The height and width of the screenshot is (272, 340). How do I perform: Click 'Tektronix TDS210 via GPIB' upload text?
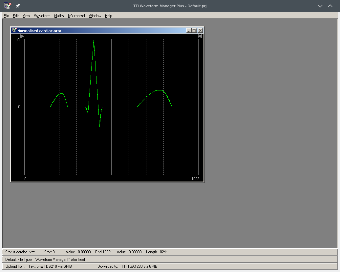coord(50,266)
